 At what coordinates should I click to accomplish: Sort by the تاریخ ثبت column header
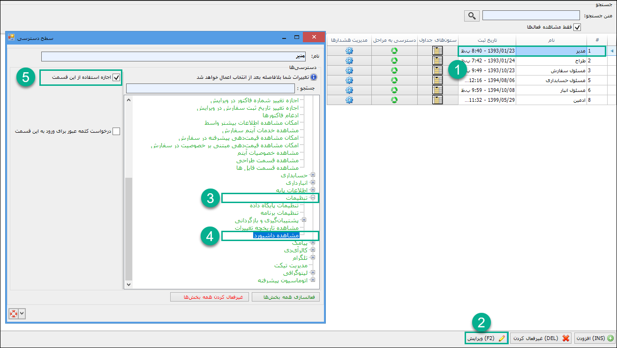[x=487, y=40]
